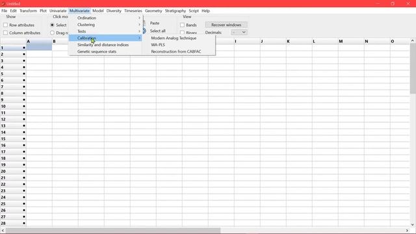Open the Transform menu
Viewport: 416px width, 234px height.
click(28, 11)
